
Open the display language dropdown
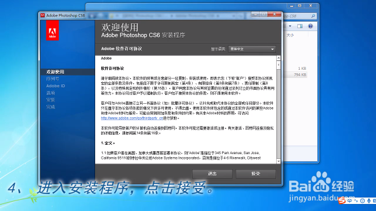coord(252,49)
